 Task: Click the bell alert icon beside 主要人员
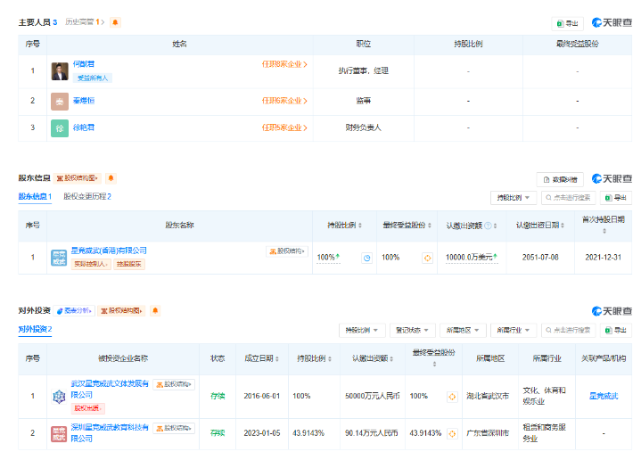(115, 22)
